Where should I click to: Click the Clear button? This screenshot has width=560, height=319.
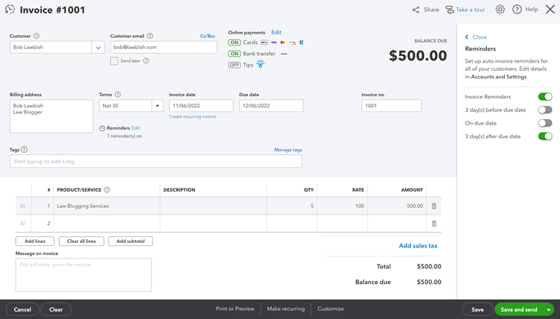(56, 309)
